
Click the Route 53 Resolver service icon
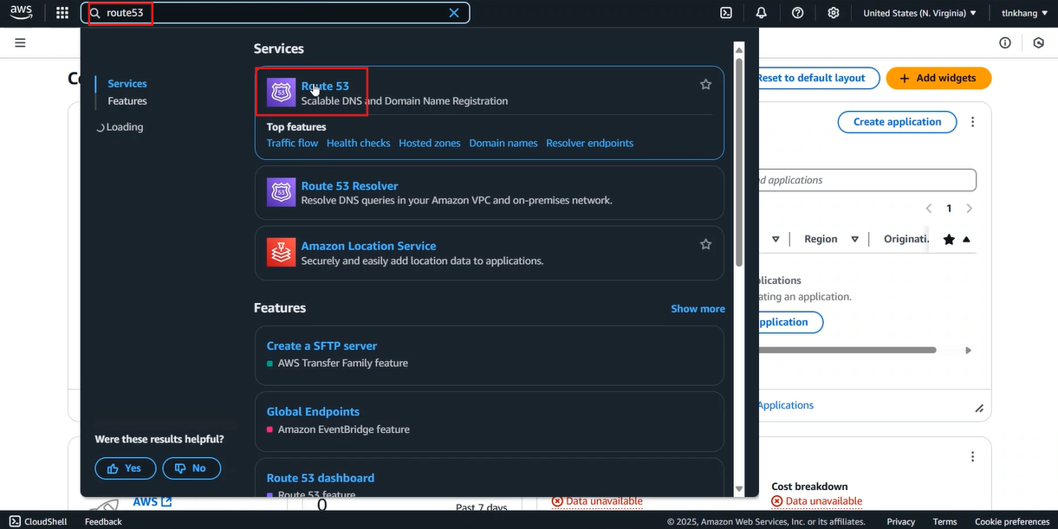click(x=281, y=192)
